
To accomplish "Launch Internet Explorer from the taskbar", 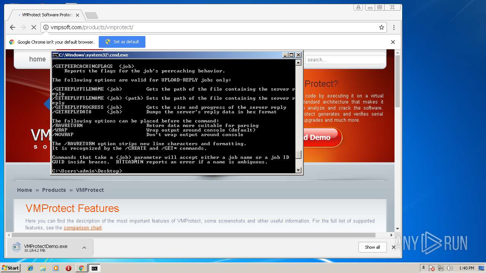I will (x=30, y=268).
